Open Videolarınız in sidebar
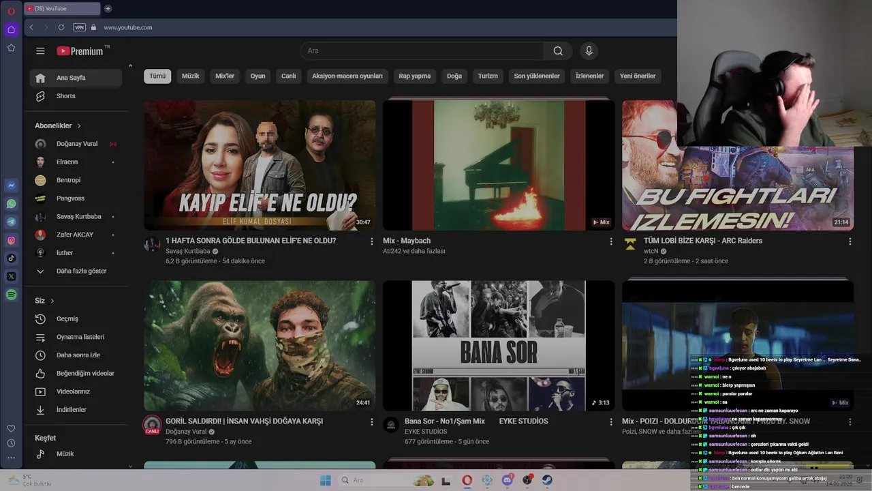Viewport: 872px width, 491px height. tap(76, 391)
